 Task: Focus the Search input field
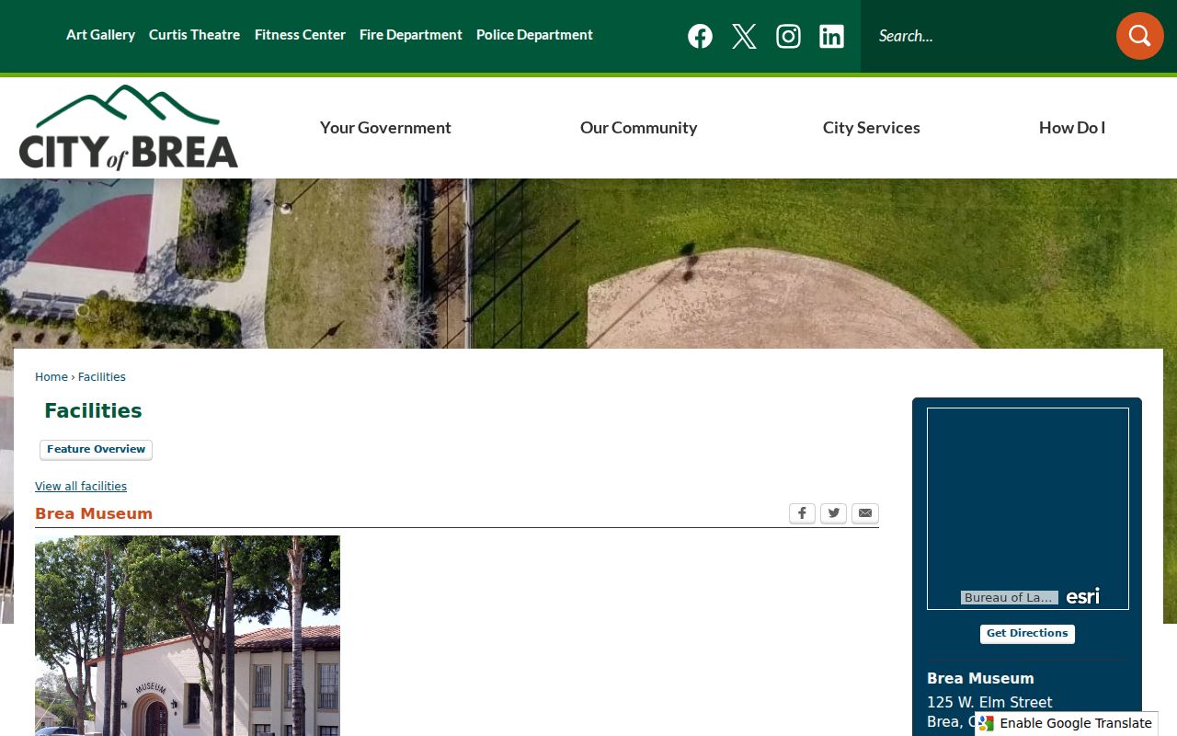[x=988, y=36]
